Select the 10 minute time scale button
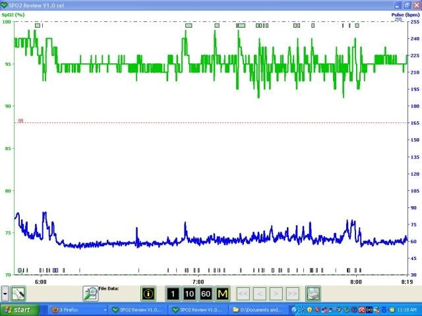This screenshot has width=422, height=316. coord(189,294)
